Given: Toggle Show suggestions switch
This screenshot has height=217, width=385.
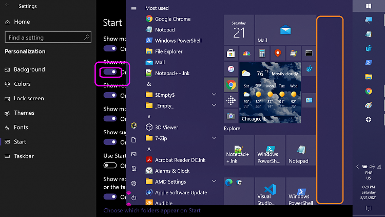Looking at the screenshot, I should coord(110,142).
